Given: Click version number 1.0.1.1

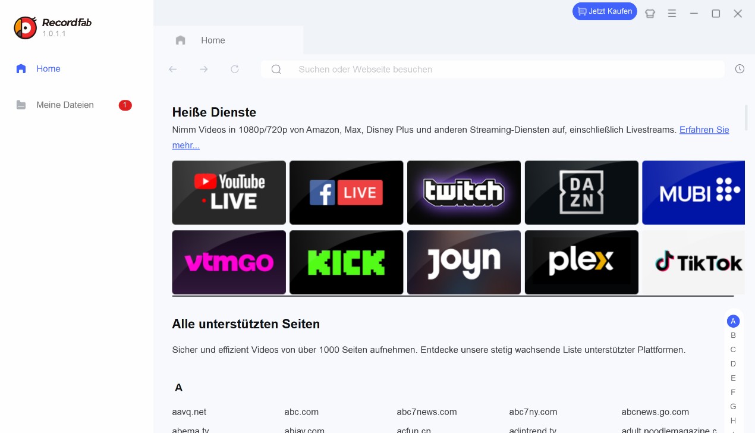Looking at the screenshot, I should [54, 34].
